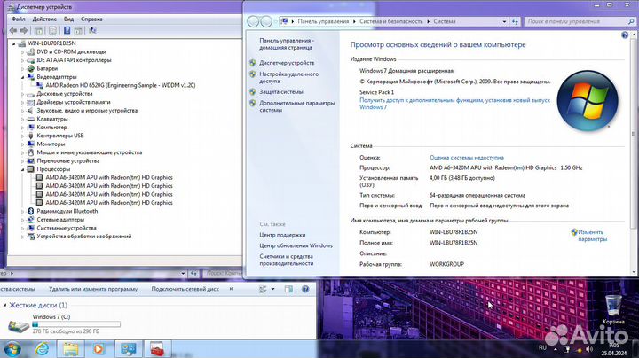Open address bar history dropdown in System window

point(504,21)
